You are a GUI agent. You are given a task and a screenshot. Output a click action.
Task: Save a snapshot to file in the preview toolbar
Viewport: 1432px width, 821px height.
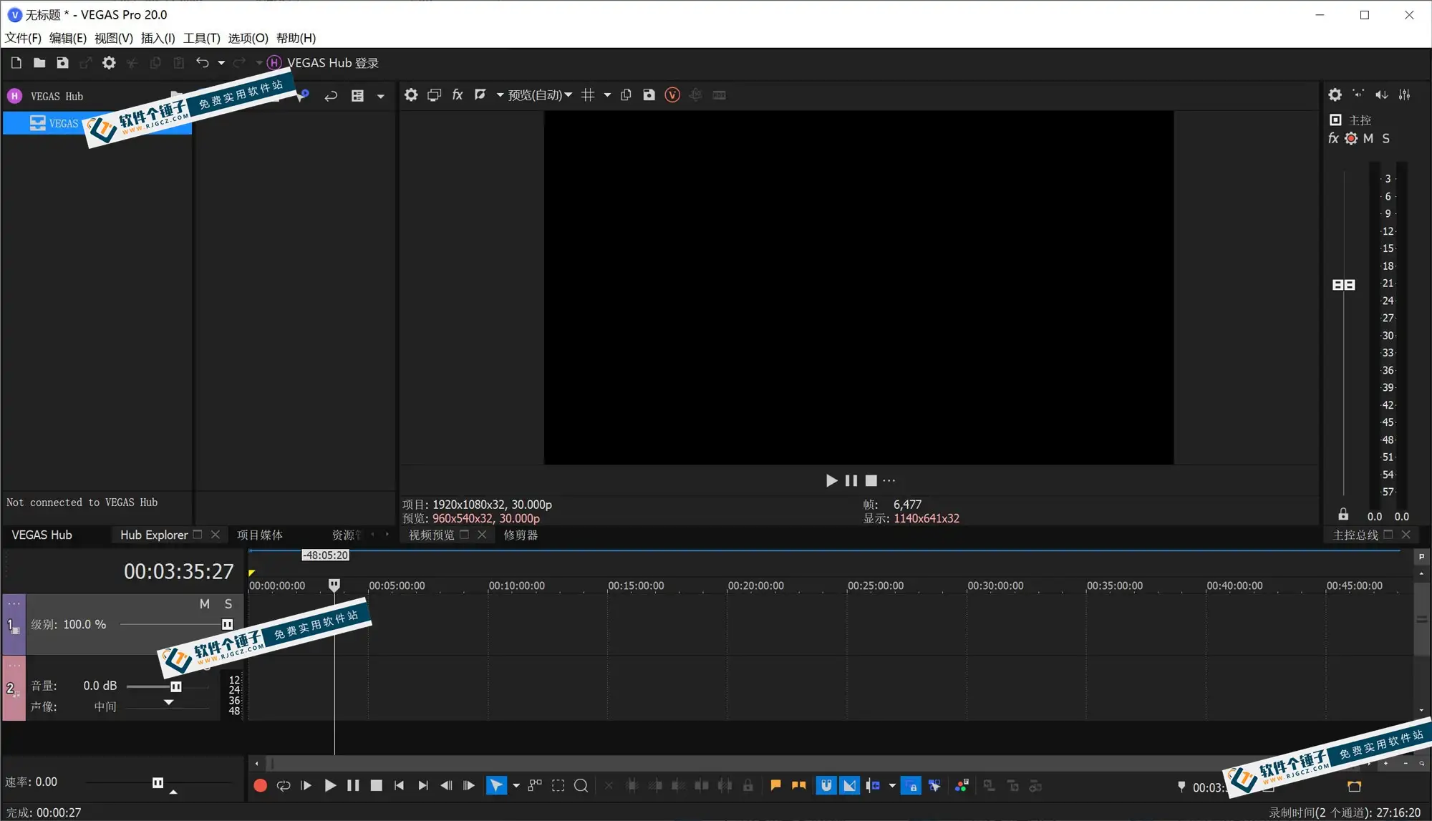649,94
